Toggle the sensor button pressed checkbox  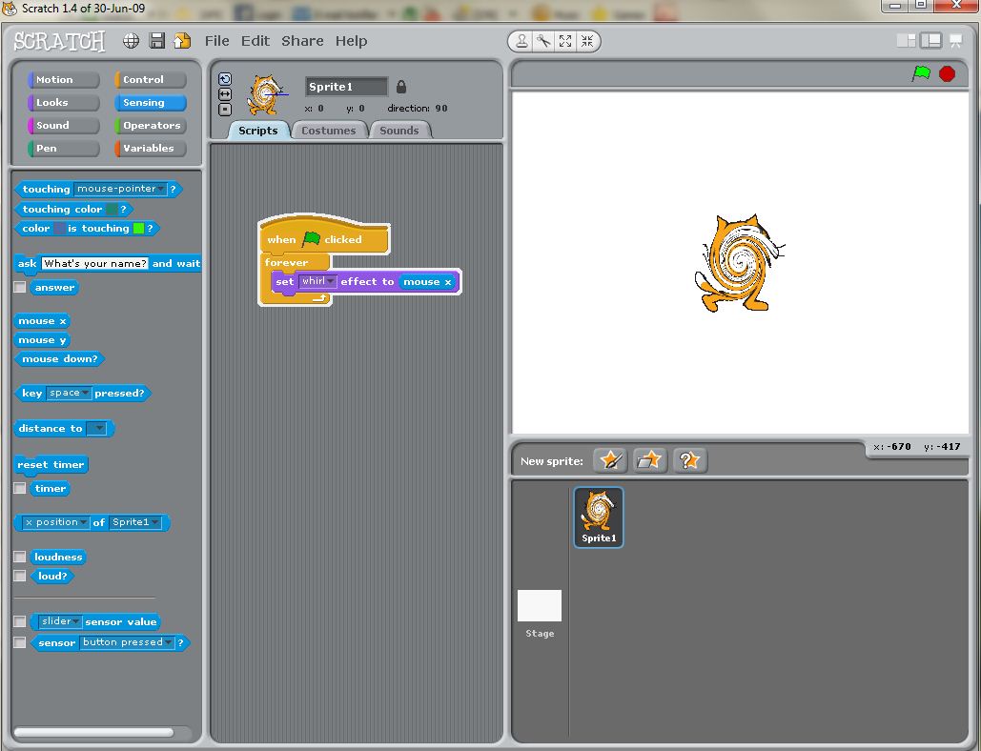pyautogui.click(x=20, y=642)
